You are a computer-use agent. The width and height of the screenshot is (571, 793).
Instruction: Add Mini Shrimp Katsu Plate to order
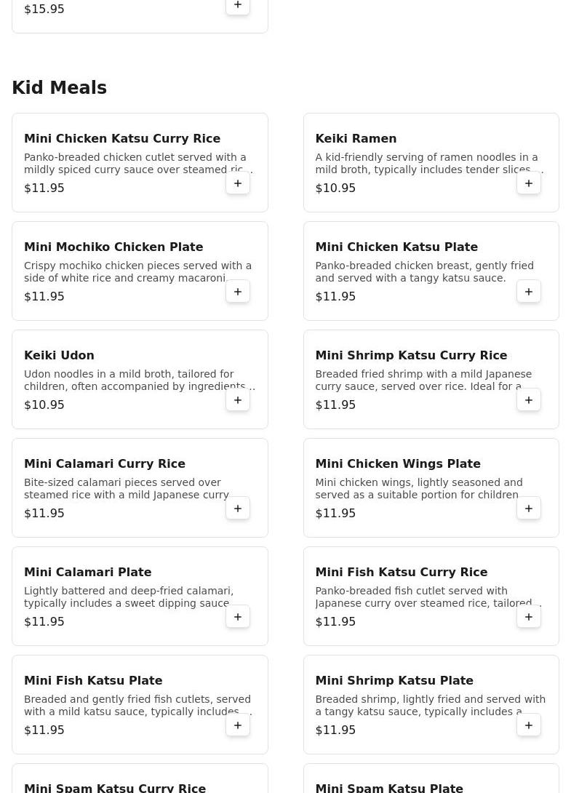(x=529, y=725)
